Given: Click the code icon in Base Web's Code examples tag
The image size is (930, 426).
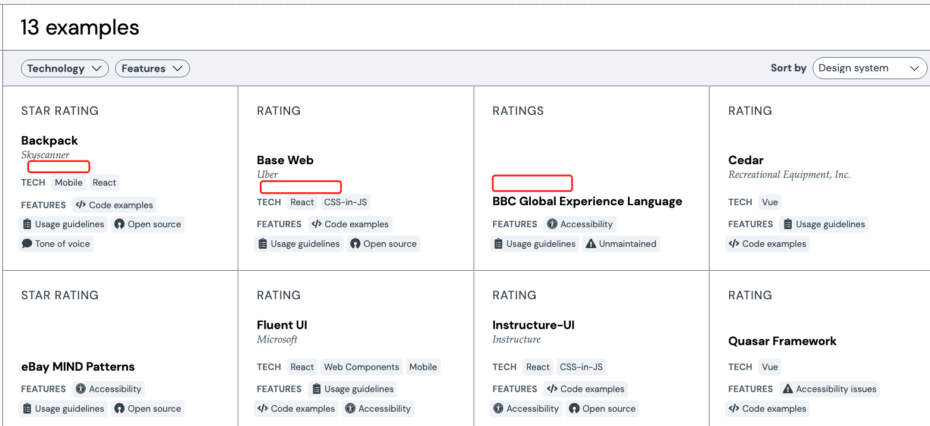Looking at the screenshot, I should (316, 224).
